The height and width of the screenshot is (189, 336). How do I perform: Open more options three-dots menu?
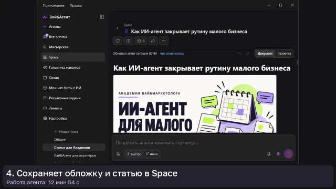tap(164, 41)
